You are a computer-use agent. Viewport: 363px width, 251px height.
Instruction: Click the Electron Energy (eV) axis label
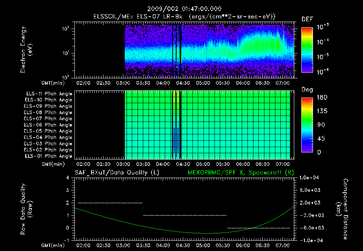26,50
